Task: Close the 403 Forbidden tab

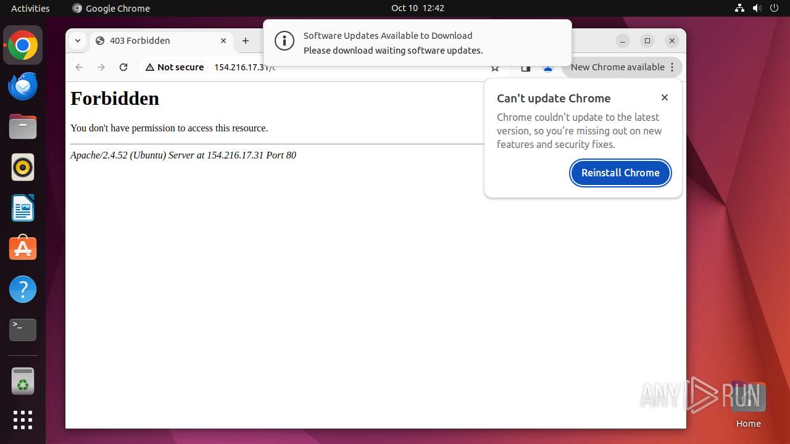Action: [223, 41]
